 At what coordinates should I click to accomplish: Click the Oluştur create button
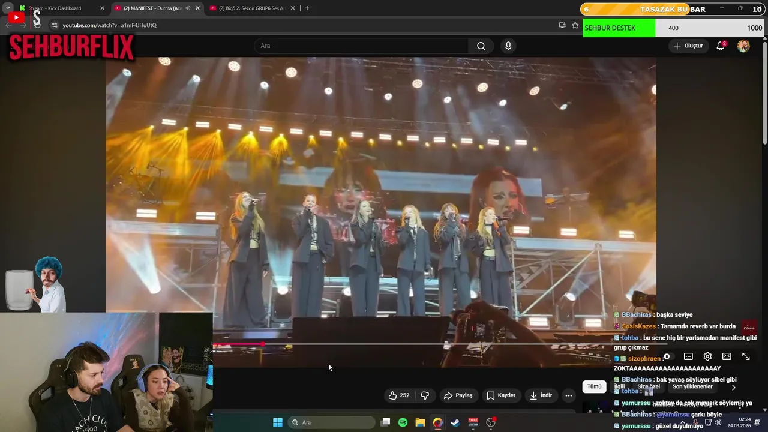[x=688, y=46]
